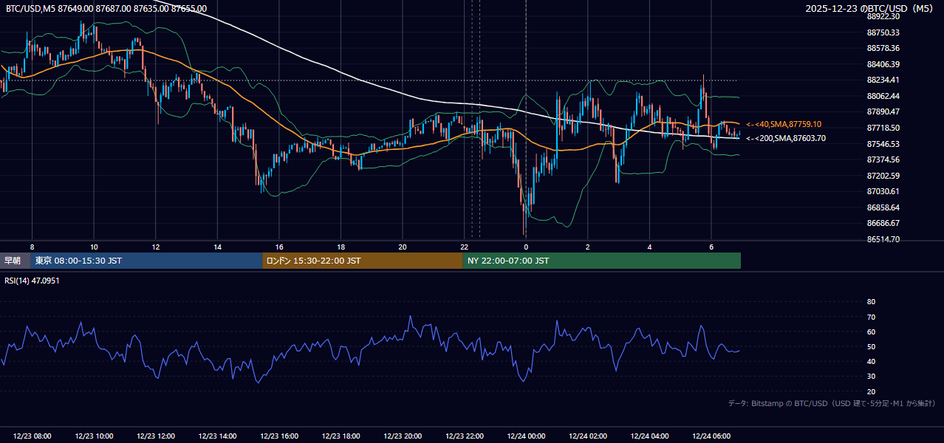The height and width of the screenshot is (443, 944).
Task: Click the 12/23 08:00 date axis label
Action: click(x=32, y=436)
